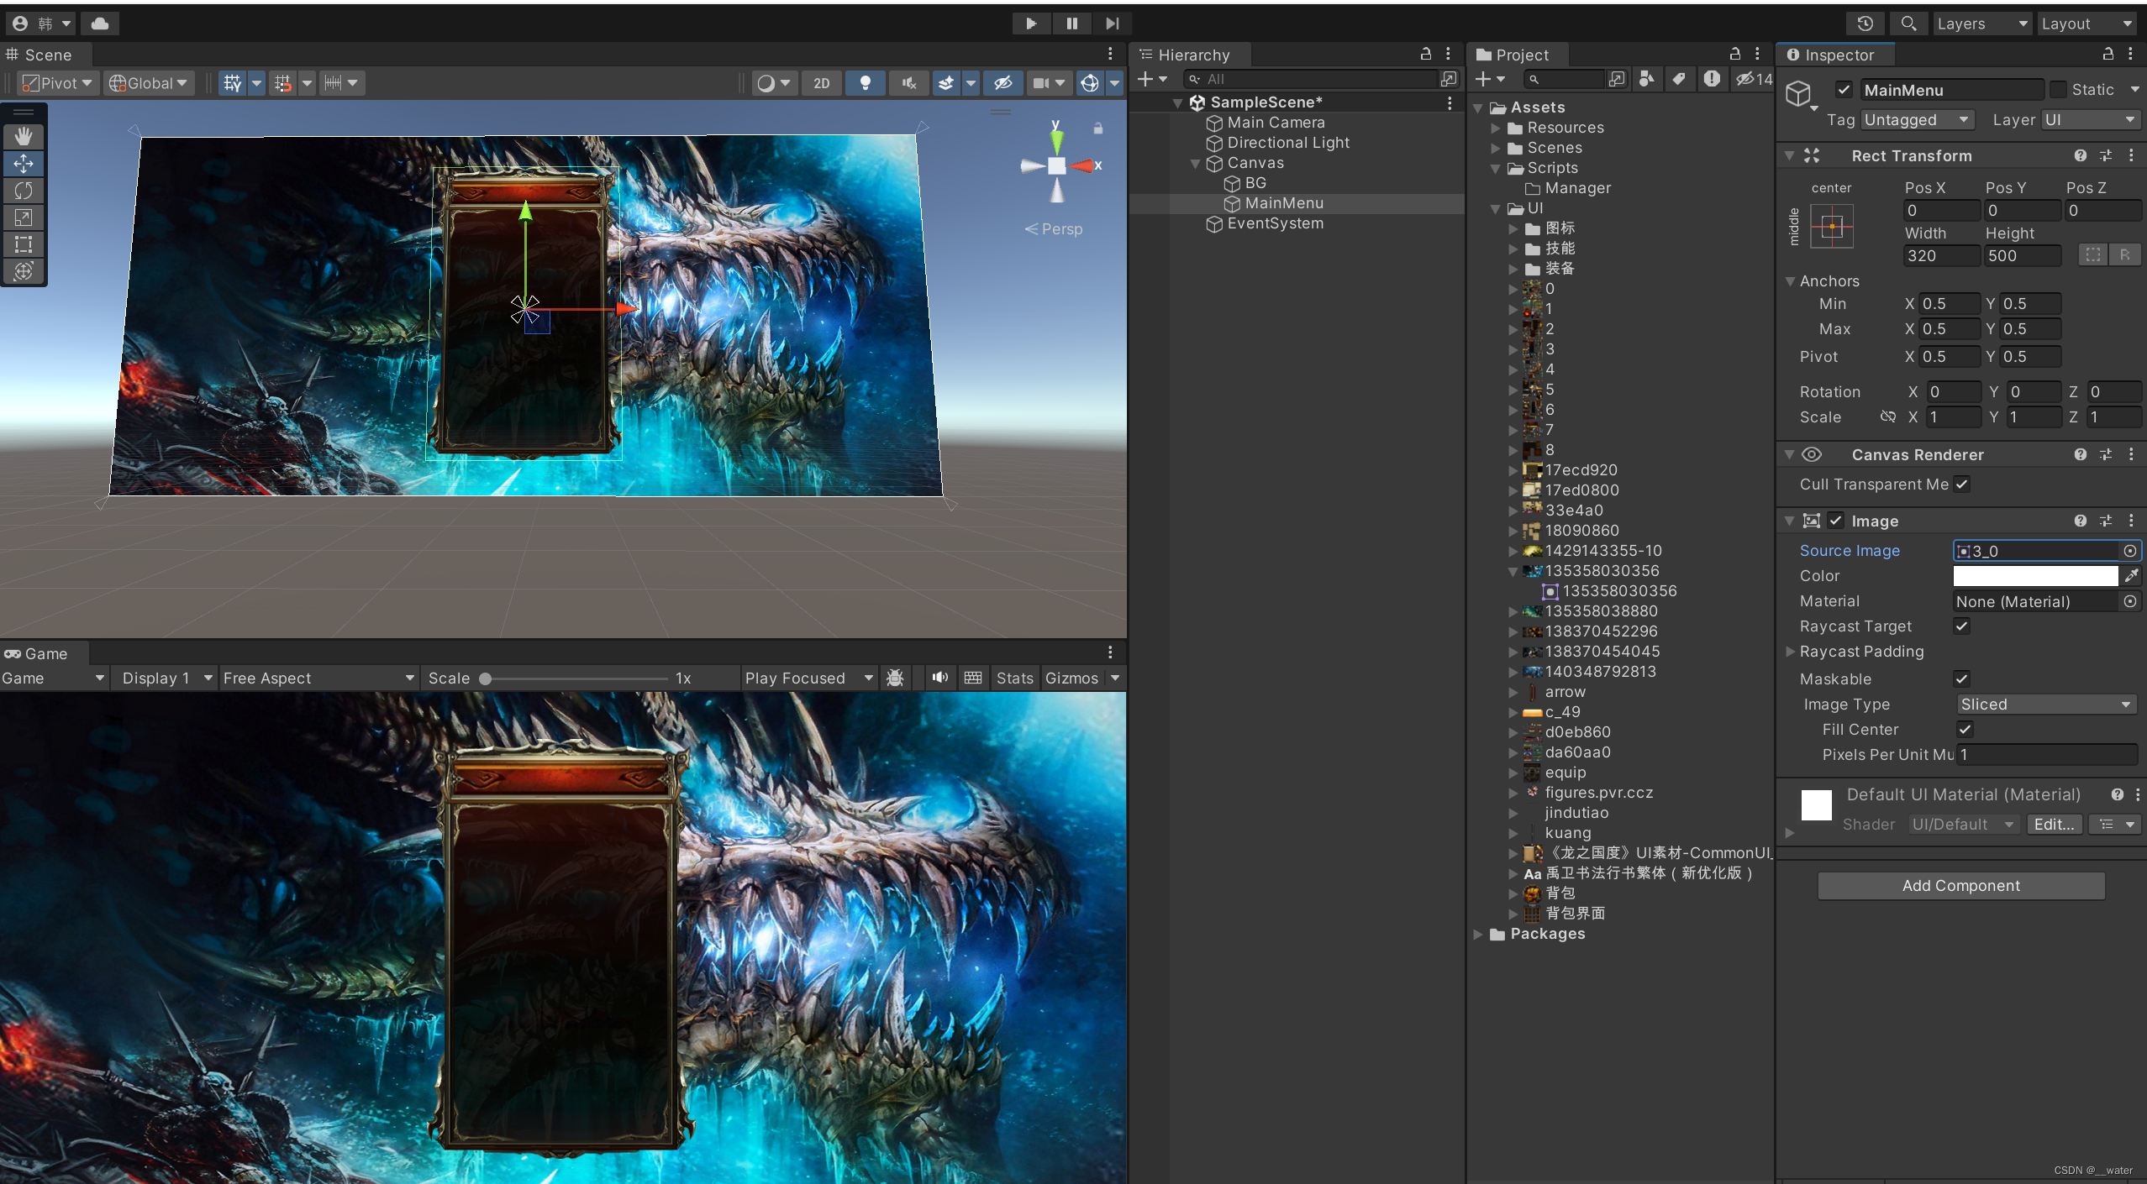This screenshot has width=2147, height=1184.
Task: Lock the Inspector panel
Action: click(x=2108, y=55)
